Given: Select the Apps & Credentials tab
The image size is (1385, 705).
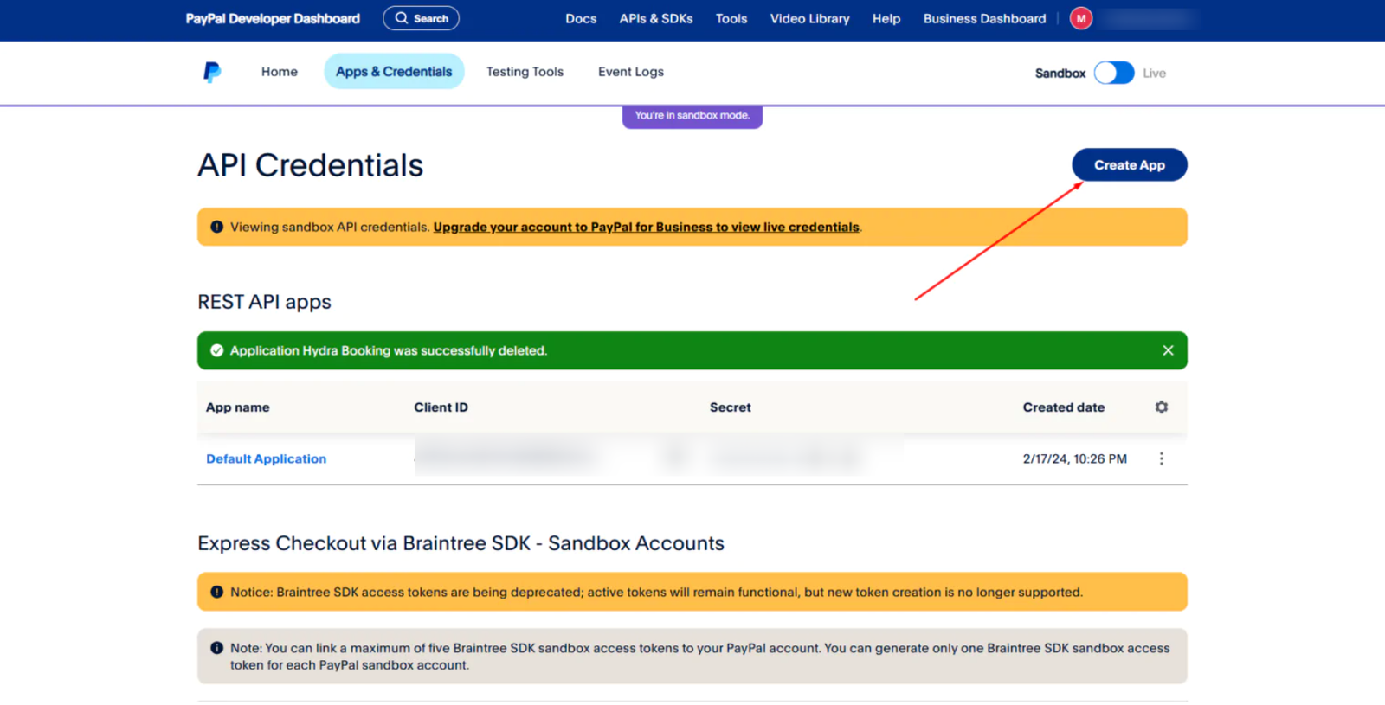Looking at the screenshot, I should point(394,72).
